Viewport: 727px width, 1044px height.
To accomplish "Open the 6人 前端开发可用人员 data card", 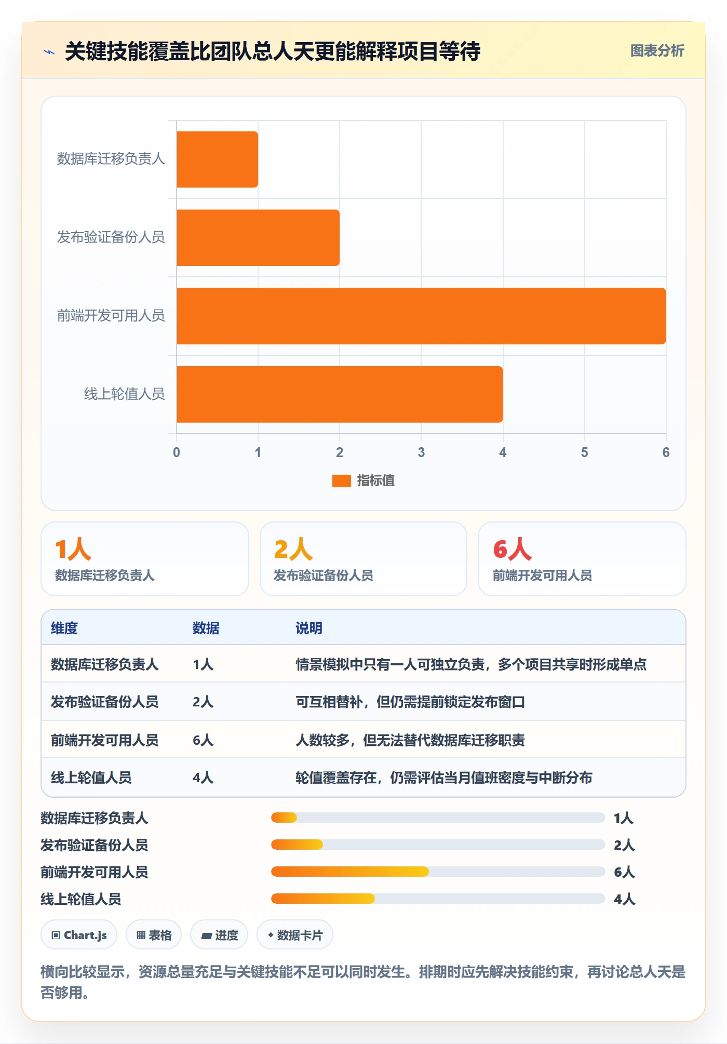I will pyautogui.click(x=582, y=559).
